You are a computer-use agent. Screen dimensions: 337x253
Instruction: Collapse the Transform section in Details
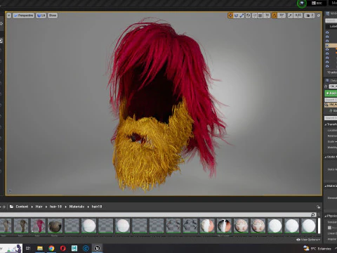tap(326, 124)
